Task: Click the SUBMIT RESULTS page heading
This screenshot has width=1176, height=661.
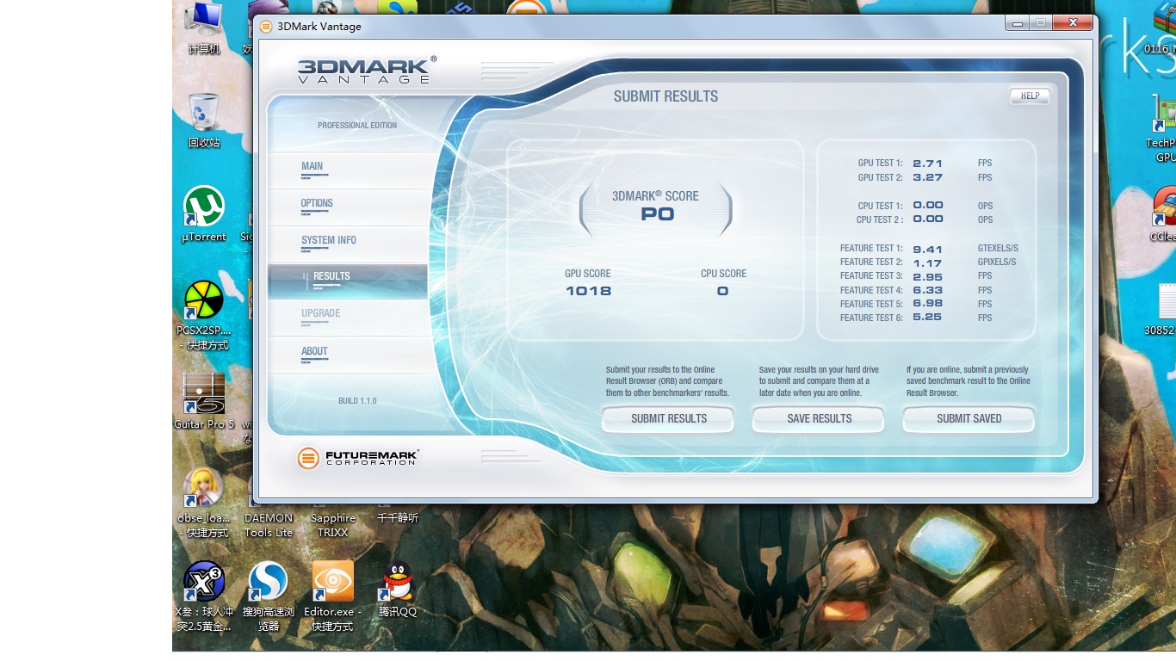Action: (x=665, y=96)
